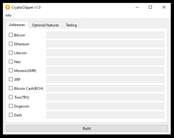Click the Bitcoin Cash(BCH) address field
174x138 pixels.
click(x=105, y=88)
